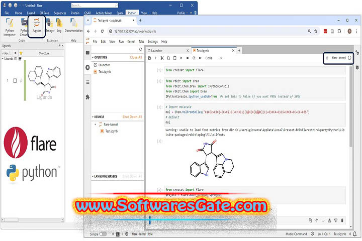Restart kernel and run all cells
362x241 pixels.
coord(200,58)
